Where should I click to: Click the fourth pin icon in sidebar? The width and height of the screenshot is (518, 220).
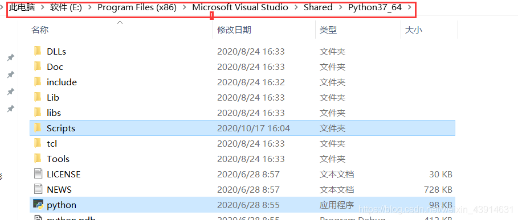tap(11, 108)
